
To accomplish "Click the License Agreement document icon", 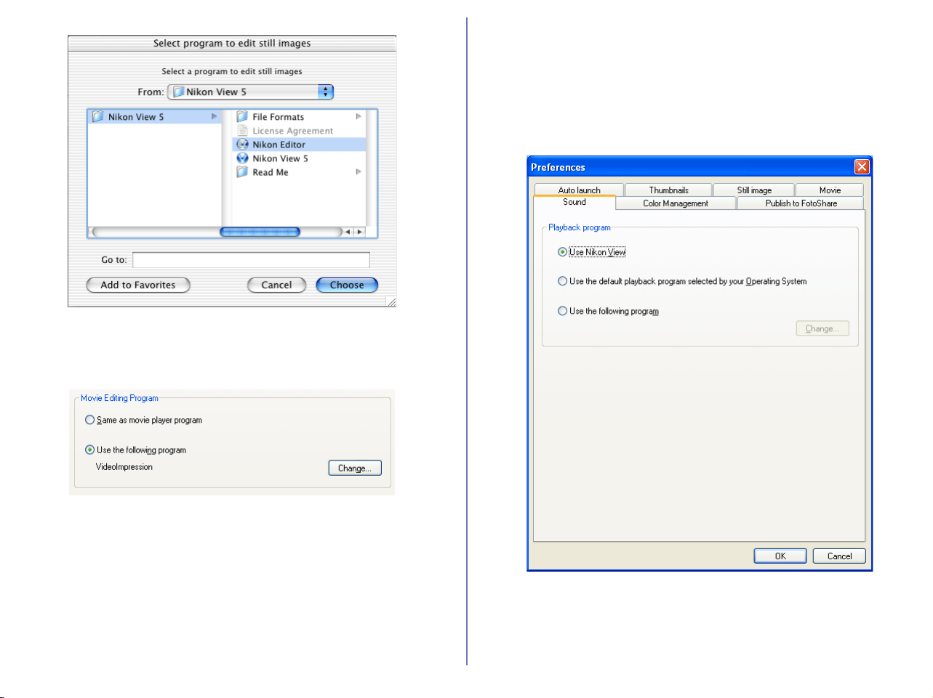I will (243, 131).
